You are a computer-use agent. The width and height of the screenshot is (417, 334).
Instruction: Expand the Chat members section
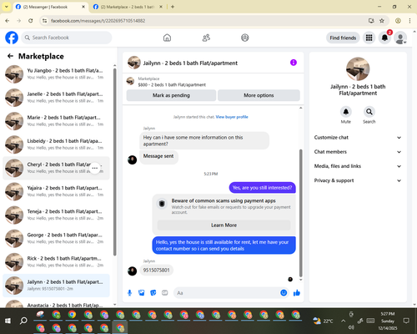pyautogui.click(x=358, y=152)
